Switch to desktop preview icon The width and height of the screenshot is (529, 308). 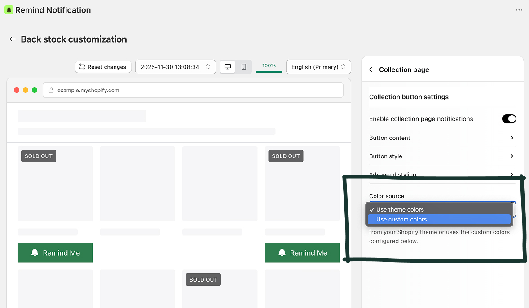228,67
